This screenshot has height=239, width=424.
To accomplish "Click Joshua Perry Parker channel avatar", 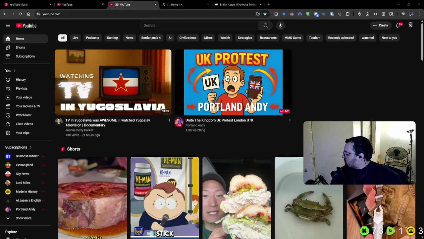I will (59, 121).
